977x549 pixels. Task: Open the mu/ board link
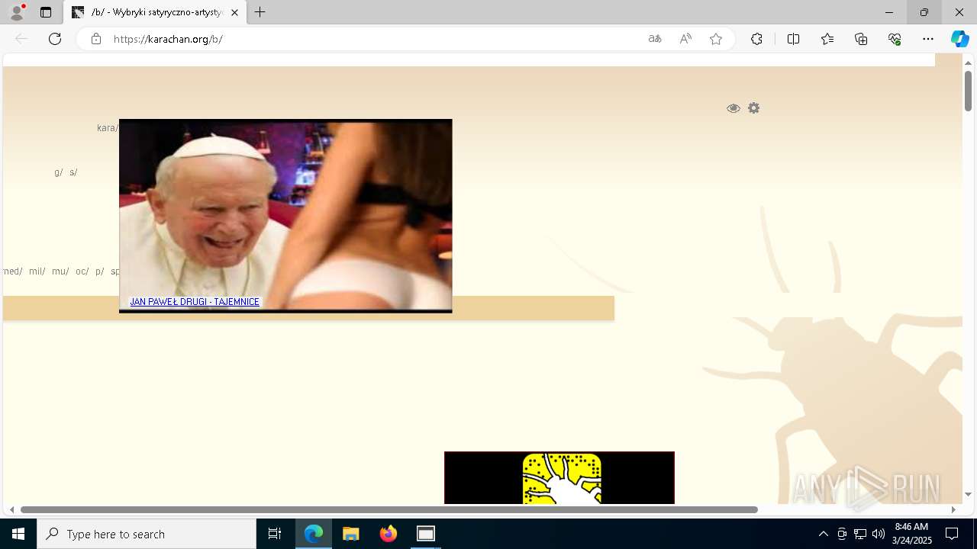coord(60,271)
